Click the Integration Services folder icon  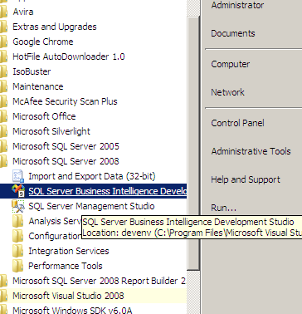click(x=18, y=251)
